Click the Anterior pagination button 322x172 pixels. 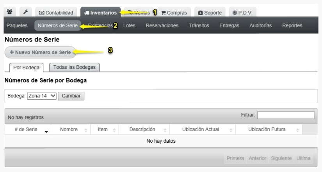[x=257, y=158]
